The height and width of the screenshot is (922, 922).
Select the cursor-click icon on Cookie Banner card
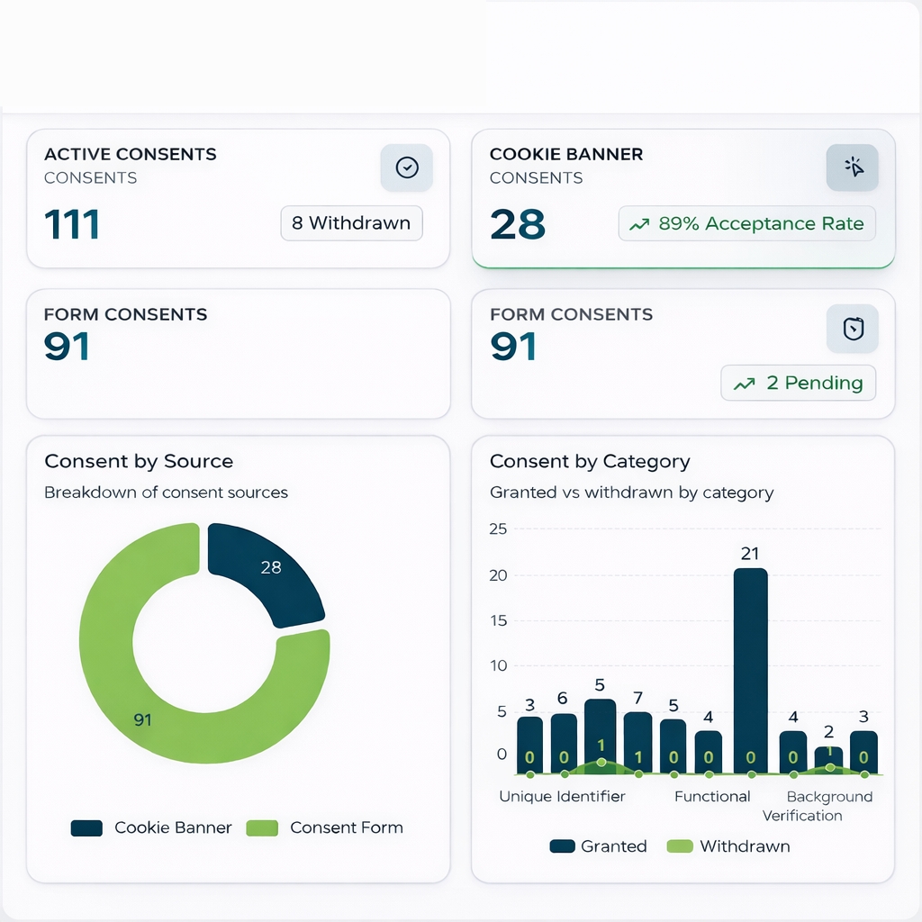click(852, 167)
